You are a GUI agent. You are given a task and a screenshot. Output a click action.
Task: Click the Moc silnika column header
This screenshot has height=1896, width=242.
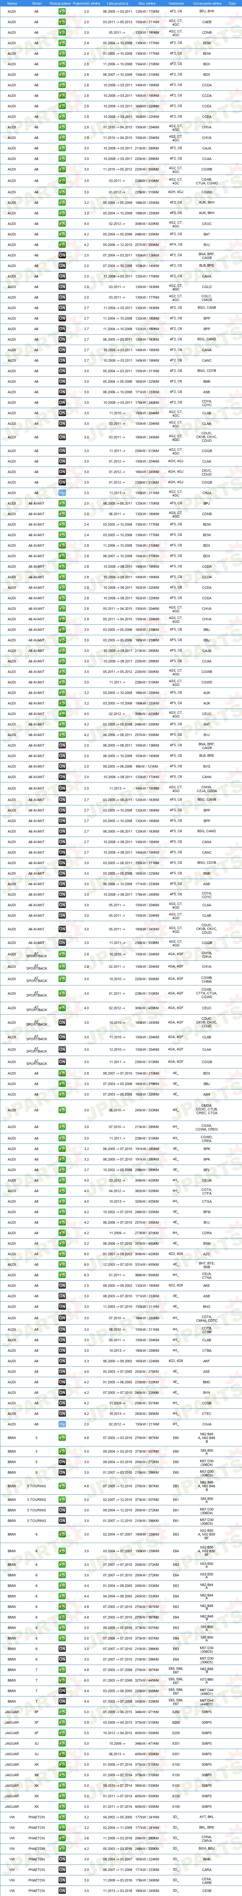[x=147, y=4]
